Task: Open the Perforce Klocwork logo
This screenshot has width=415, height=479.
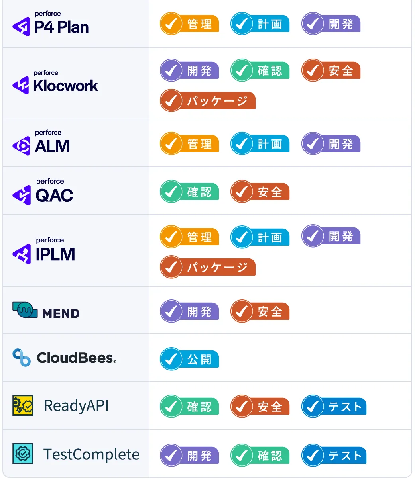Action: (x=55, y=82)
